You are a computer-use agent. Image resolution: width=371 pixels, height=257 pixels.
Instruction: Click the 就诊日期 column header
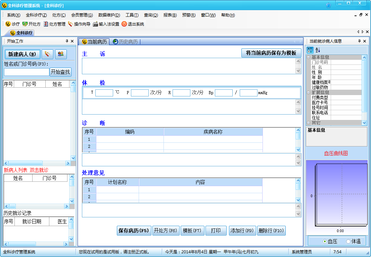pyautogui.click(x=32, y=221)
